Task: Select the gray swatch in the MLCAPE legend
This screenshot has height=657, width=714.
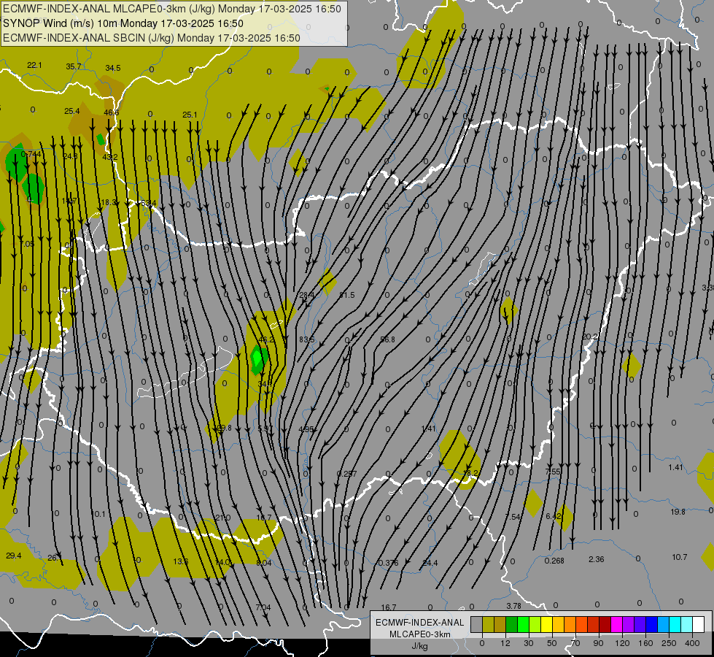Action: (476, 624)
